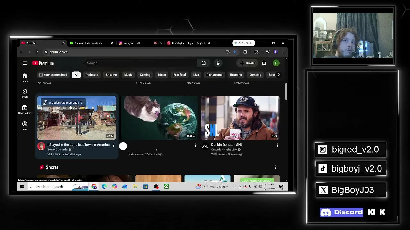
Task: Filter feed by Sitcoms chip
Action: pos(111,75)
